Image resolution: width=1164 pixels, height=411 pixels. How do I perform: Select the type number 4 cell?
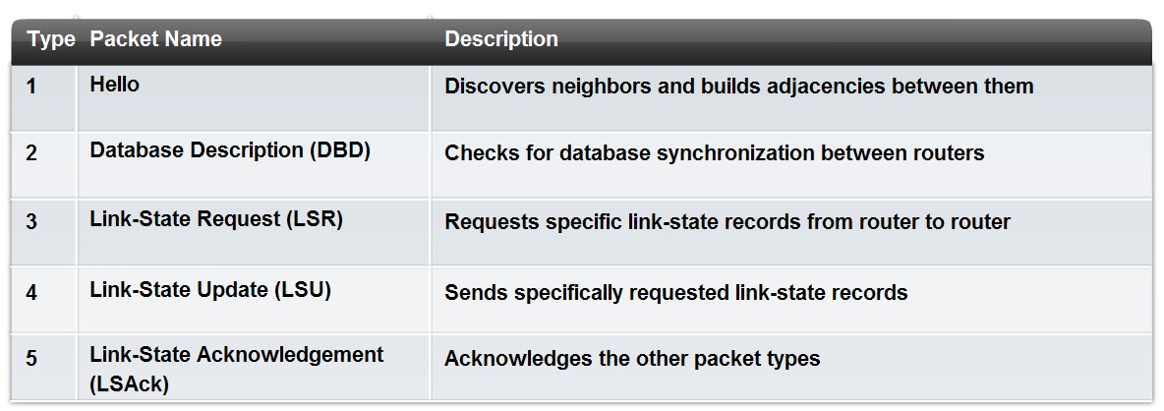click(31, 292)
